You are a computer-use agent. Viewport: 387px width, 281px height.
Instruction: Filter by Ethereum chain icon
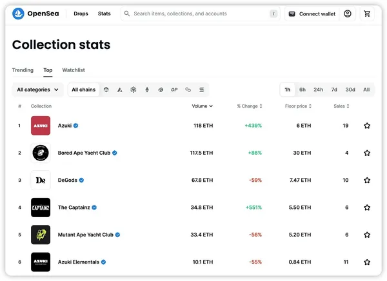pyautogui.click(x=147, y=90)
